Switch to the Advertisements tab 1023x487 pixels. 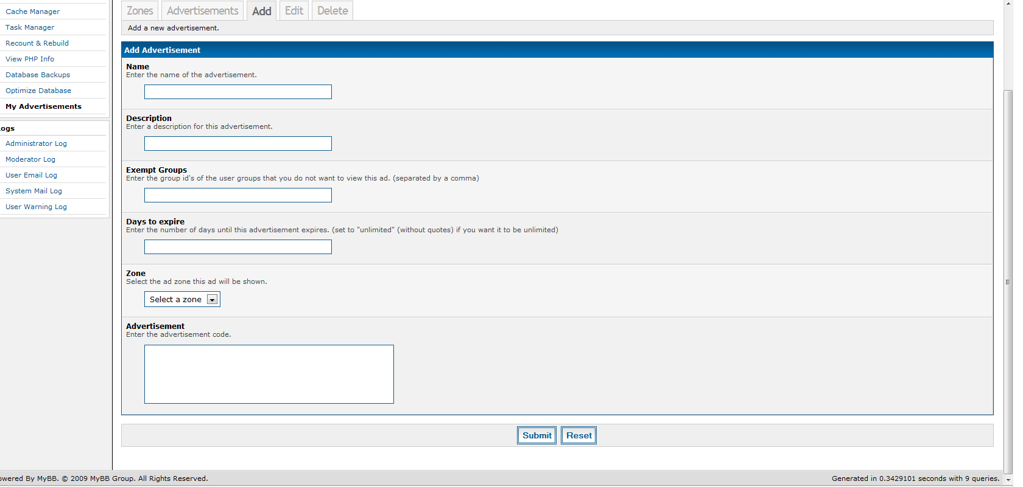coord(203,11)
